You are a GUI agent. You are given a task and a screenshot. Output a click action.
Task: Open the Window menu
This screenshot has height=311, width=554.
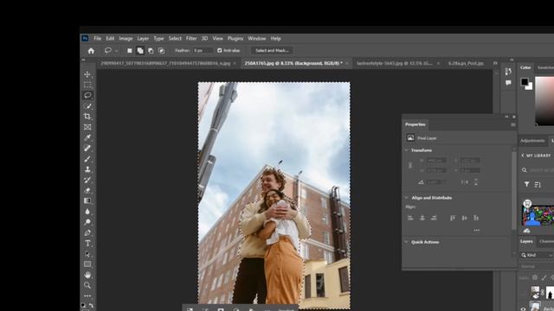tap(256, 38)
